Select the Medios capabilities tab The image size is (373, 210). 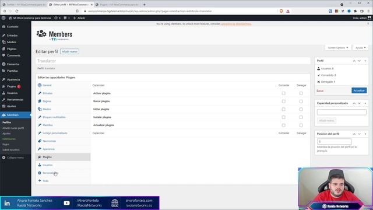(64, 109)
